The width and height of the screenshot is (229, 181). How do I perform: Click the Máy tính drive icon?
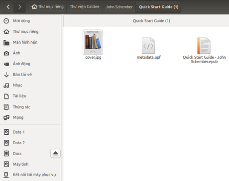point(6,164)
